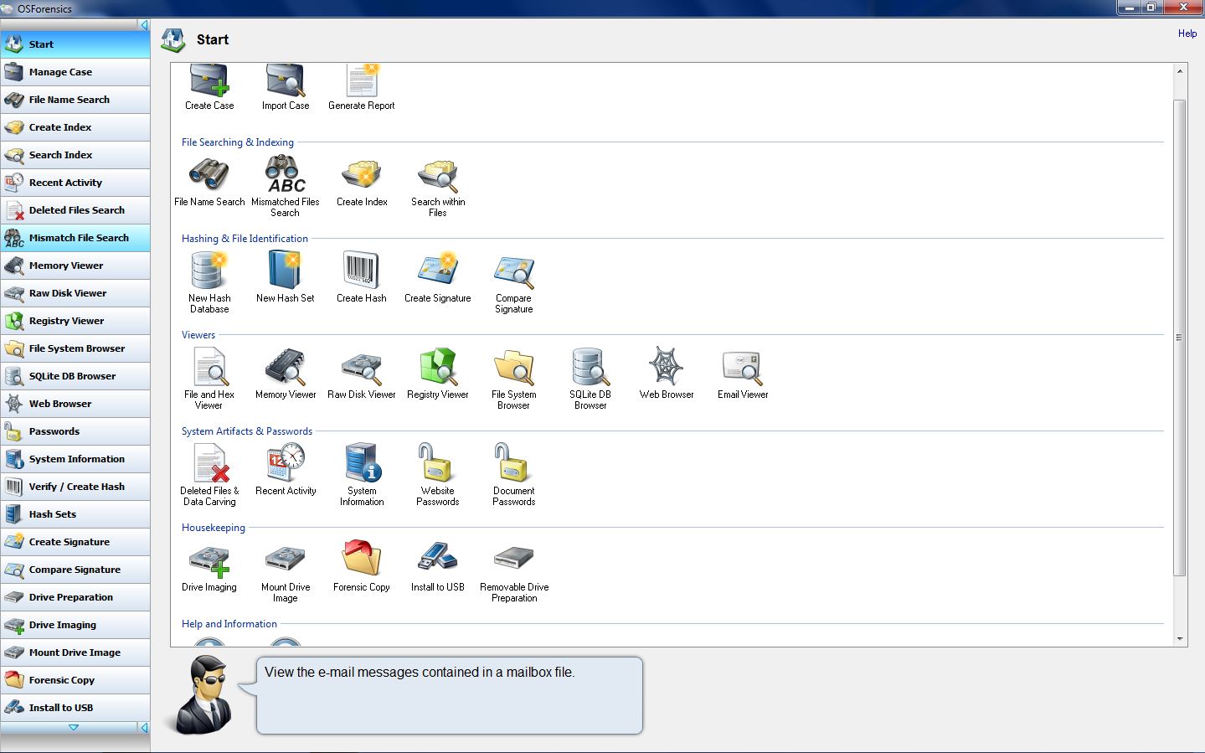Open Removable Drive Preparation
The width and height of the screenshot is (1205, 753).
tap(514, 557)
